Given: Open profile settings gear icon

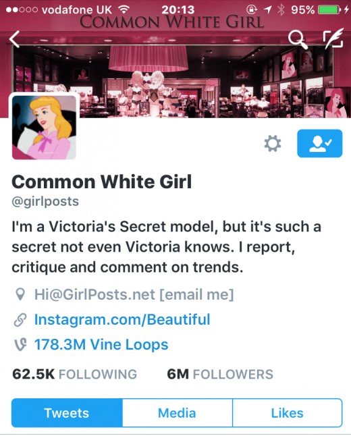Looking at the screenshot, I should [272, 144].
